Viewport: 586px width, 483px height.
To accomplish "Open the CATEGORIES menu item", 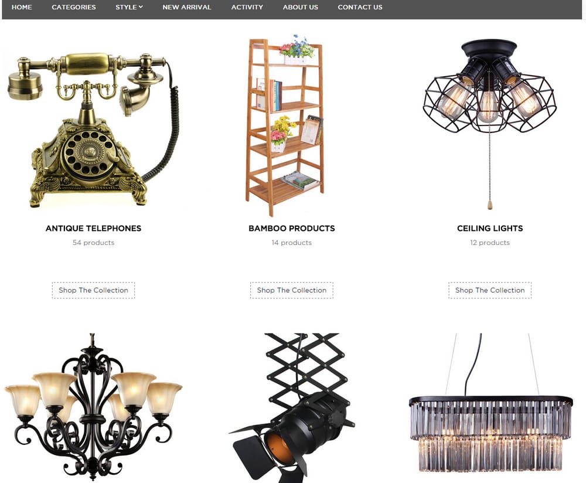I will pyautogui.click(x=74, y=7).
